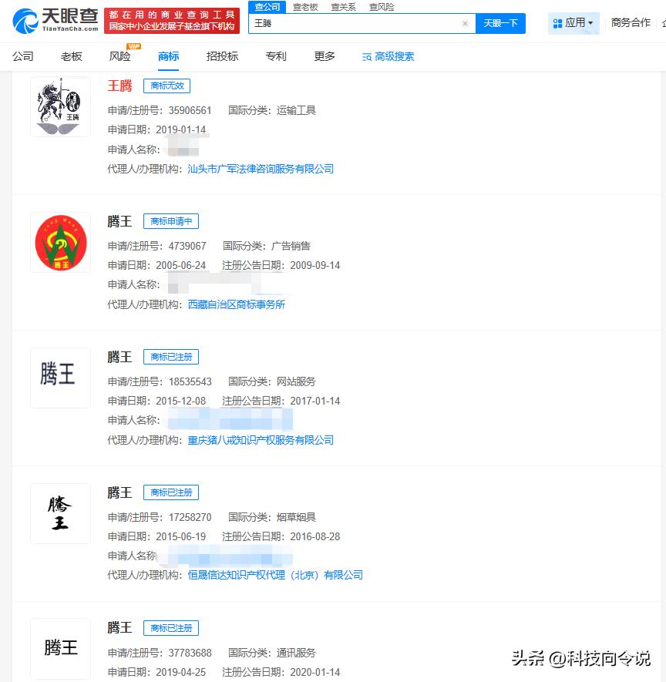This screenshot has height=682, width=666.
Task: Open 腾王 title of trademark 37783688
Action: 119,627
